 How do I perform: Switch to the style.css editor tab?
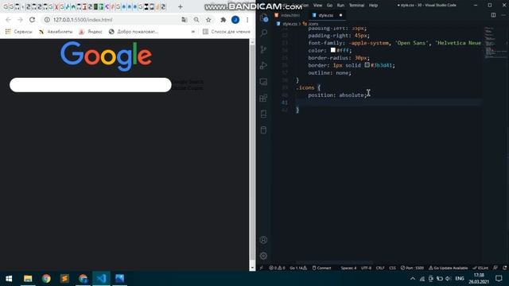tap(325, 15)
